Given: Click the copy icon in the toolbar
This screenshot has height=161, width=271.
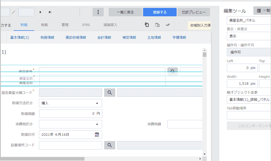Looking at the screenshot, I should tap(147, 24).
